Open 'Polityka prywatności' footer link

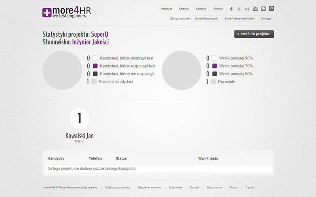(x=117, y=188)
